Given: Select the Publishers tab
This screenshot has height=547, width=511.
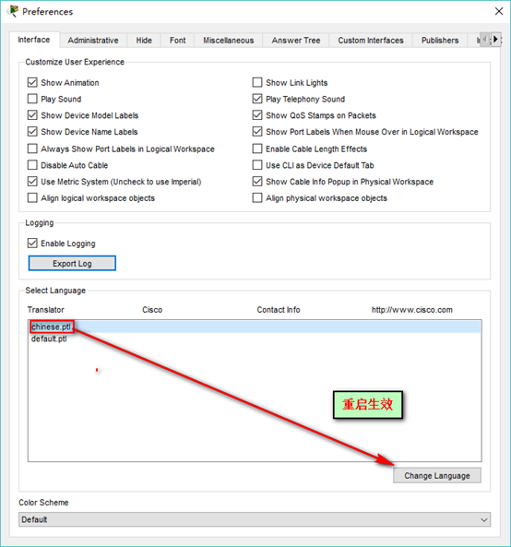Looking at the screenshot, I should tap(440, 41).
